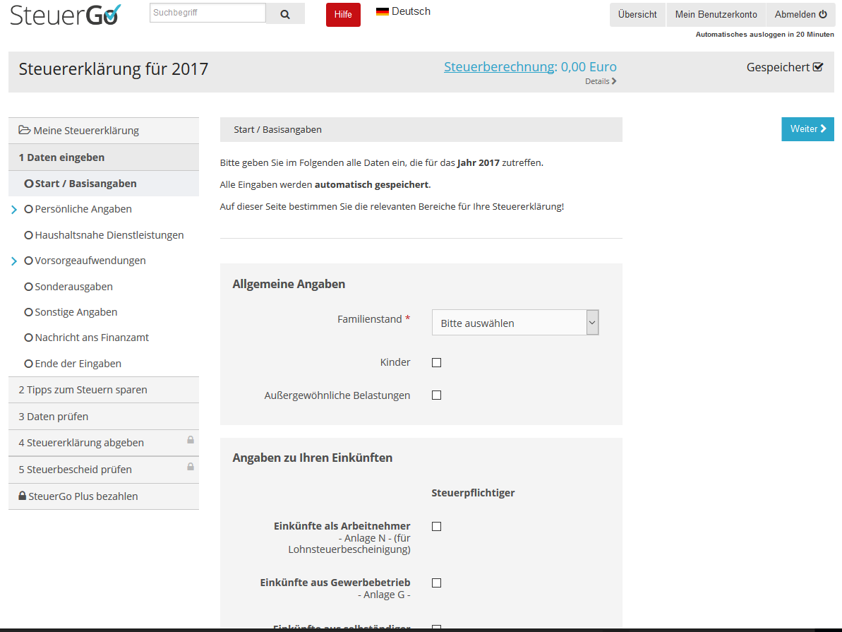The height and width of the screenshot is (632, 842).
Task: Click into the Suchbegriff search field
Action: pos(208,13)
